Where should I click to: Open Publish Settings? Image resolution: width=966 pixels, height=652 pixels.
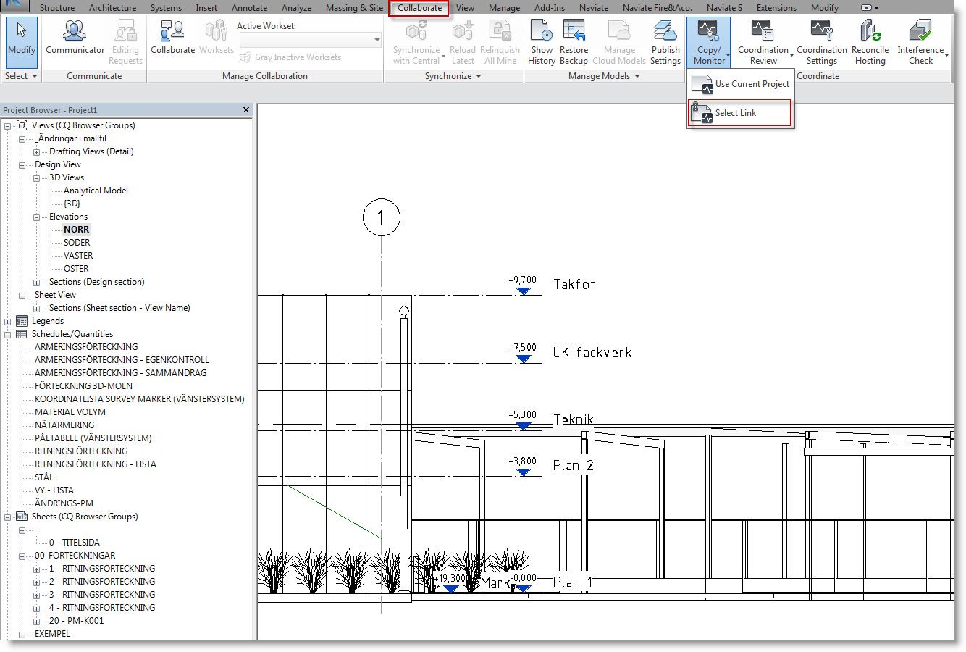coord(665,41)
